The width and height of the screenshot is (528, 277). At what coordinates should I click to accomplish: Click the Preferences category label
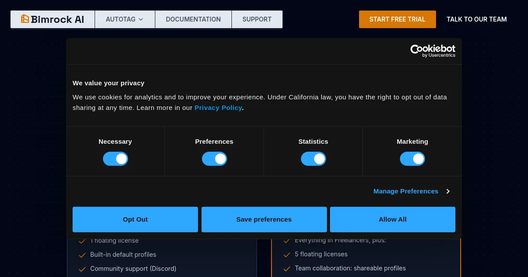(x=214, y=142)
